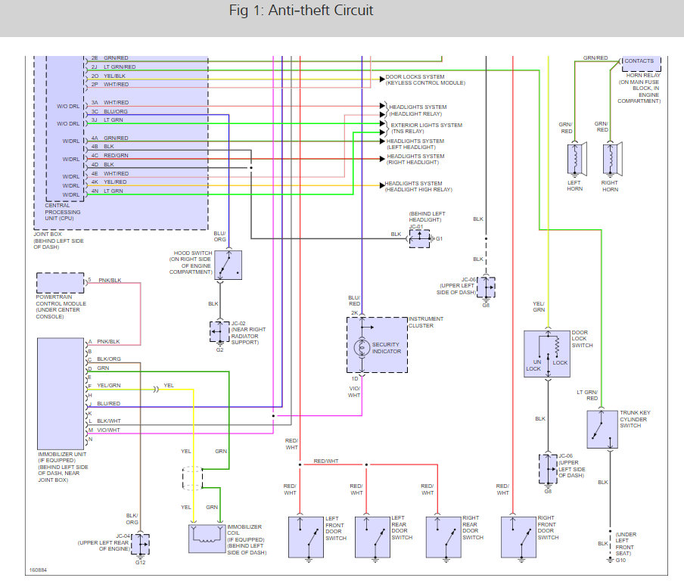The width and height of the screenshot is (684, 587).
Task: Click the arrow pointing to Headlight High Relay
Action: (x=382, y=185)
